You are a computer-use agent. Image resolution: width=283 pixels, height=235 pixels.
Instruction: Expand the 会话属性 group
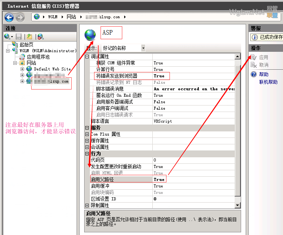click(87, 147)
